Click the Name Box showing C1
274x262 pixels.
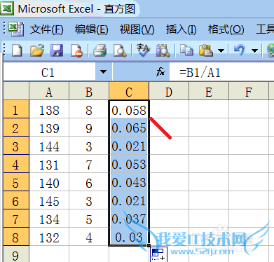click(50, 72)
